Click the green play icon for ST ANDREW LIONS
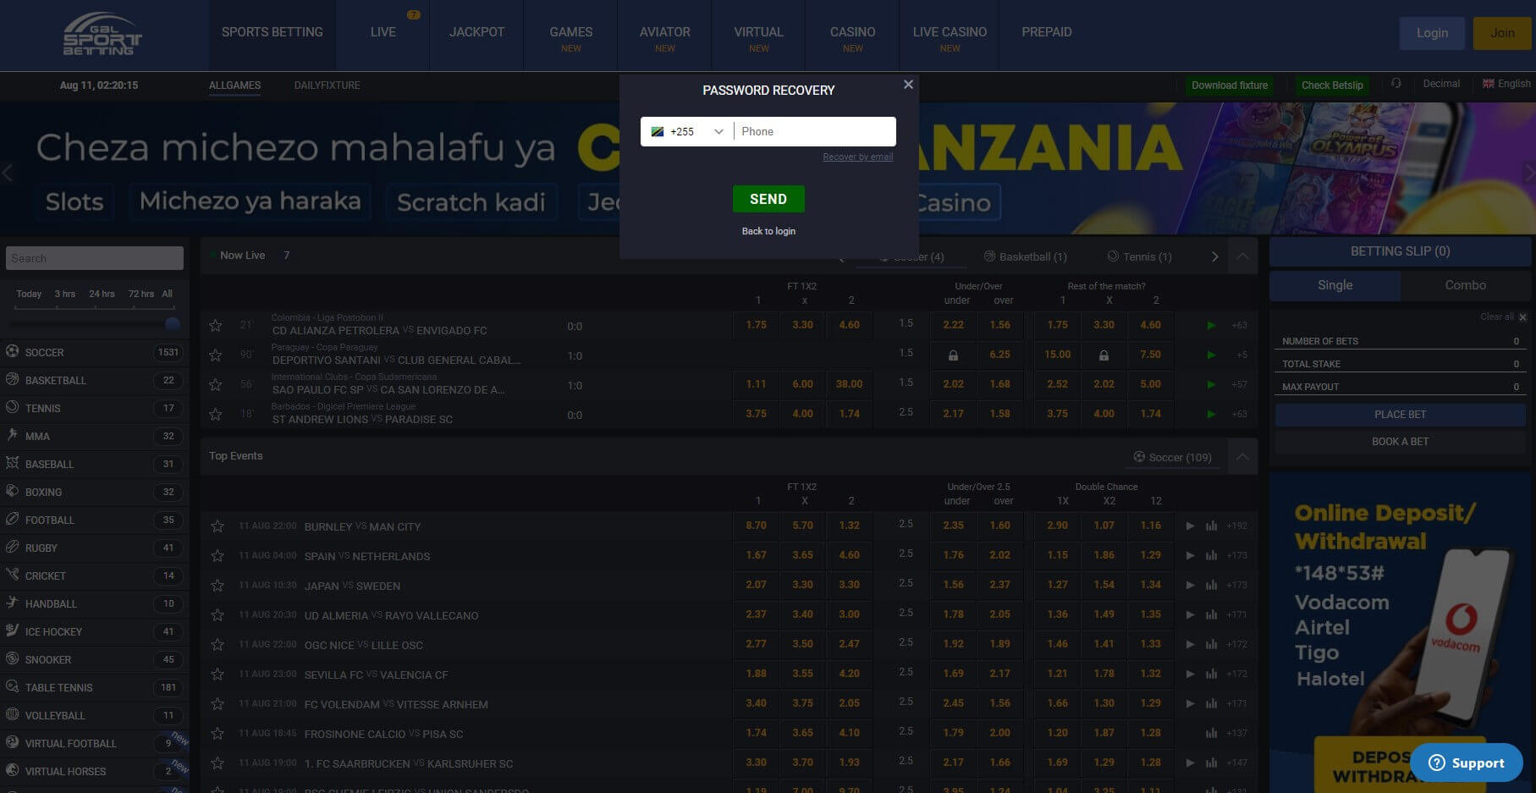Screen dimensions: 1536x793 pos(1211,414)
